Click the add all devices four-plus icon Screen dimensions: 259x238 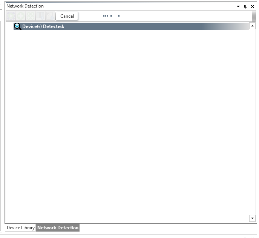tap(31, 16)
